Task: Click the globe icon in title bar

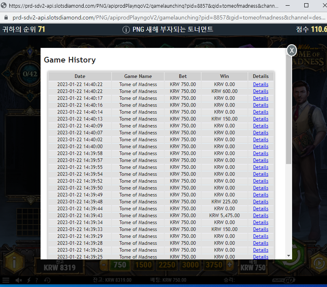Action: [x=4, y=5]
